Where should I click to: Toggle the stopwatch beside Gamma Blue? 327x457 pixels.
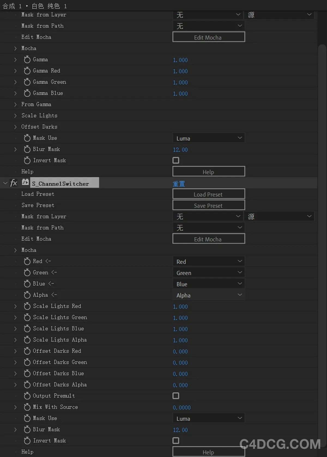tap(27, 93)
